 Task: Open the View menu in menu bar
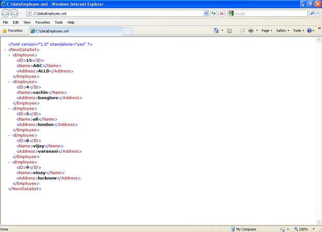point(27,23)
